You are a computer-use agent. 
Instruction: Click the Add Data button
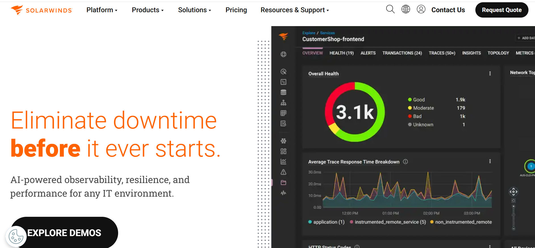coord(526,38)
